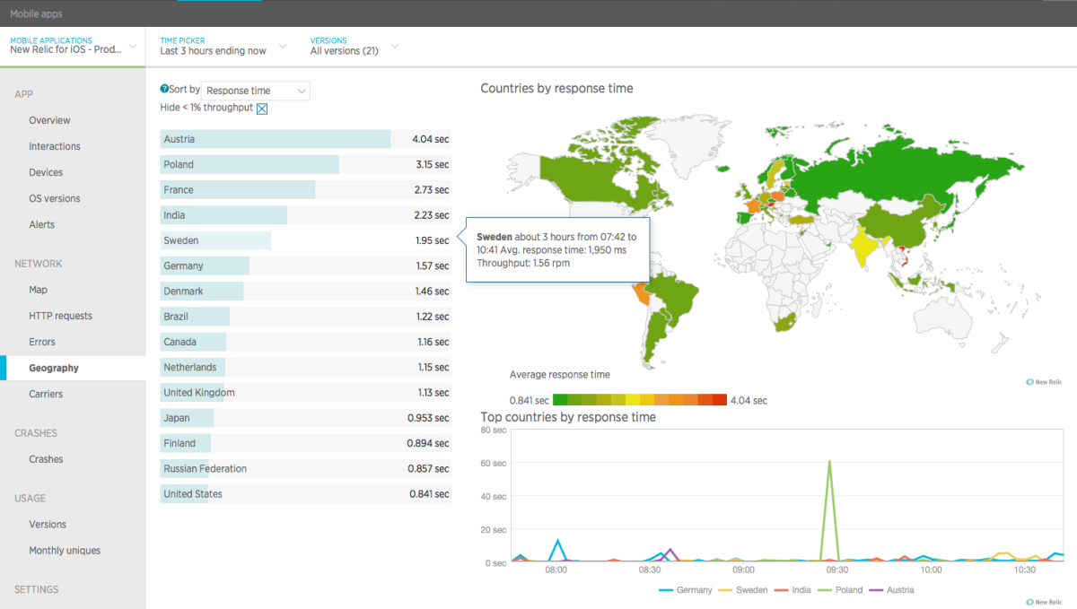Screen dimensions: 1077x609
Task: Open the Sort by Response time dropdown
Action: pyautogui.click(x=256, y=91)
